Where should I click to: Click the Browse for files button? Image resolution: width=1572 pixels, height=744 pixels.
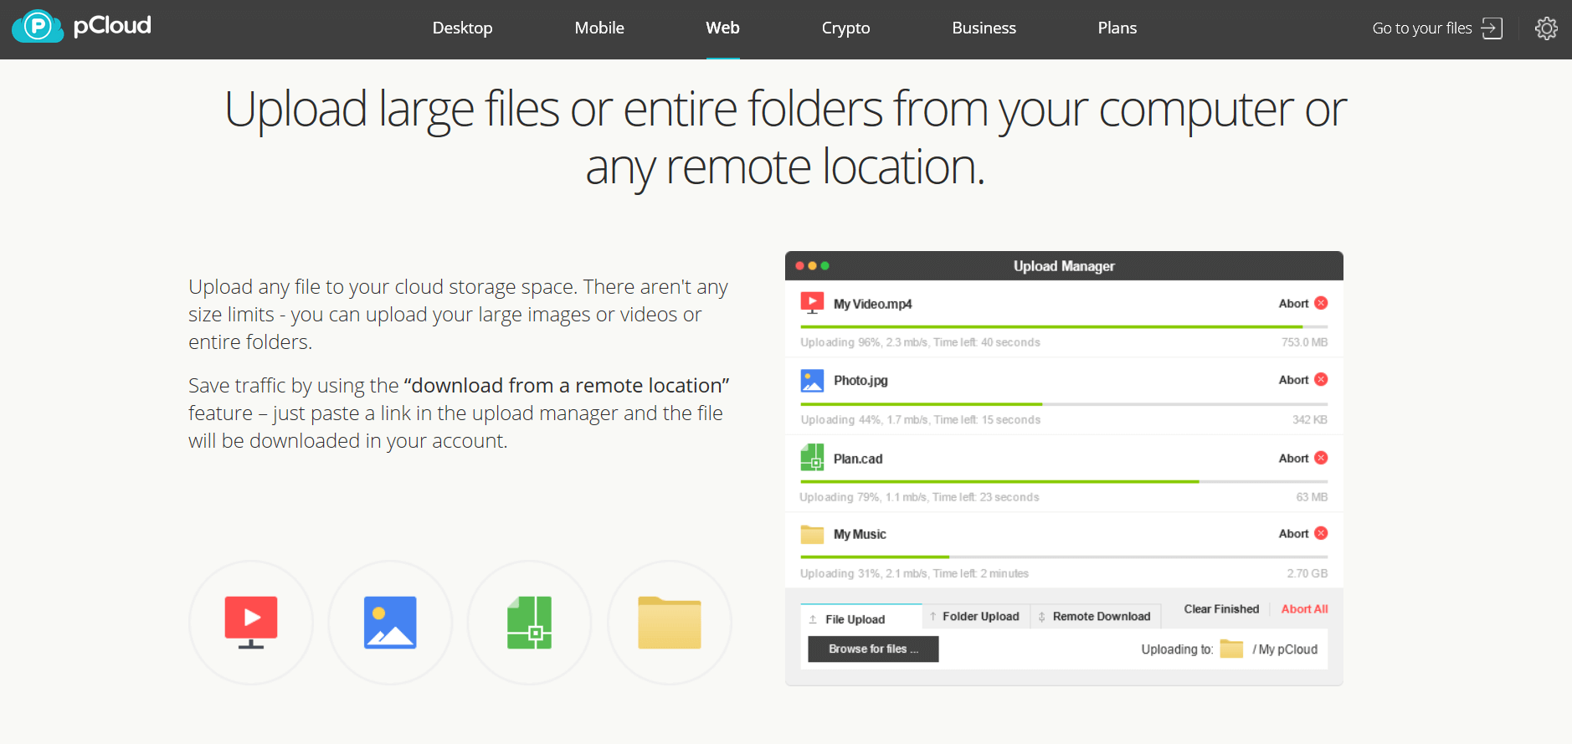click(x=873, y=649)
